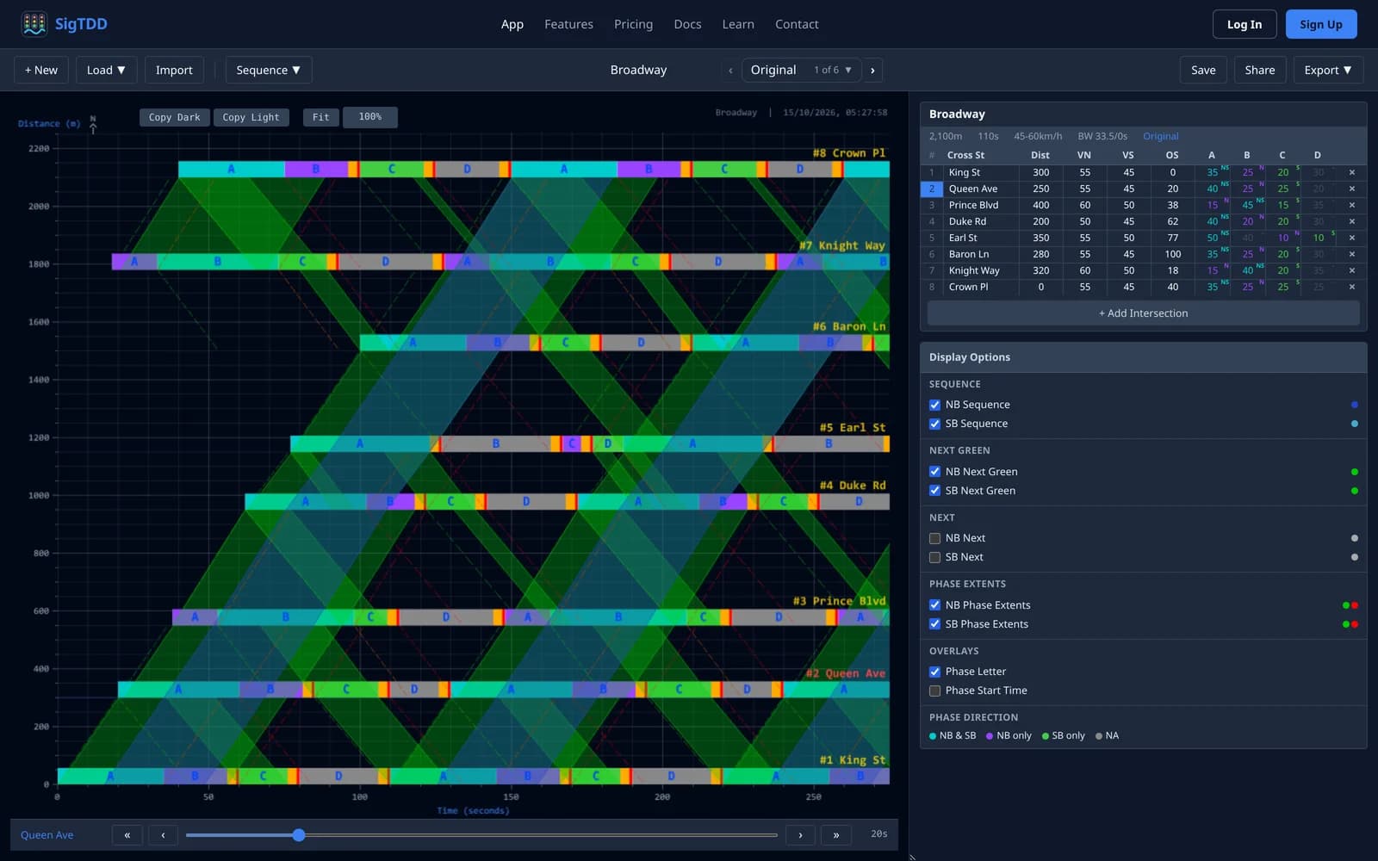The width and height of the screenshot is (1378, 861).
Task: Click the north direction arrow indicator
Action: 93,124
